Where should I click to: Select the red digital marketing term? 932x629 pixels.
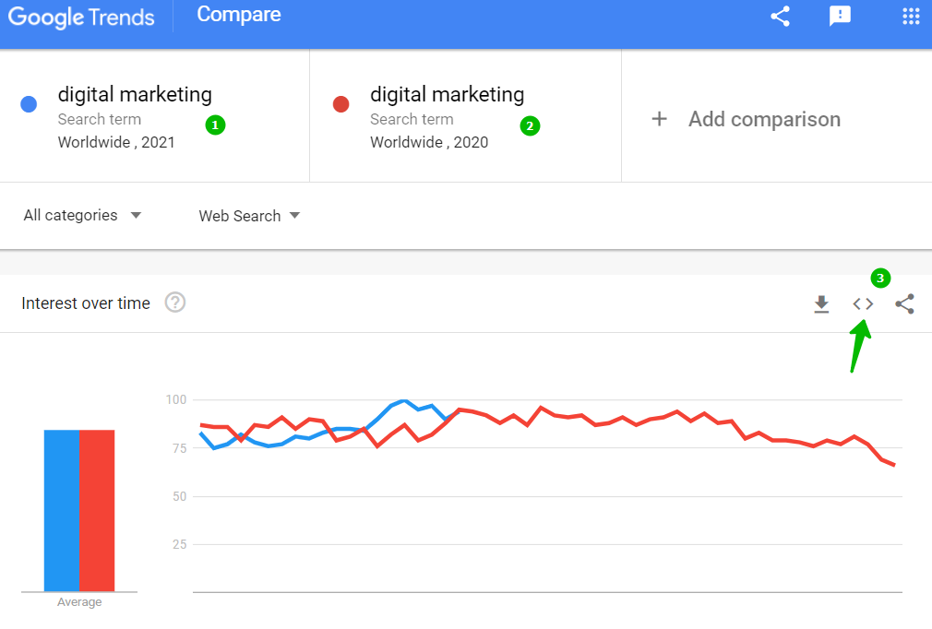(447, 94)
